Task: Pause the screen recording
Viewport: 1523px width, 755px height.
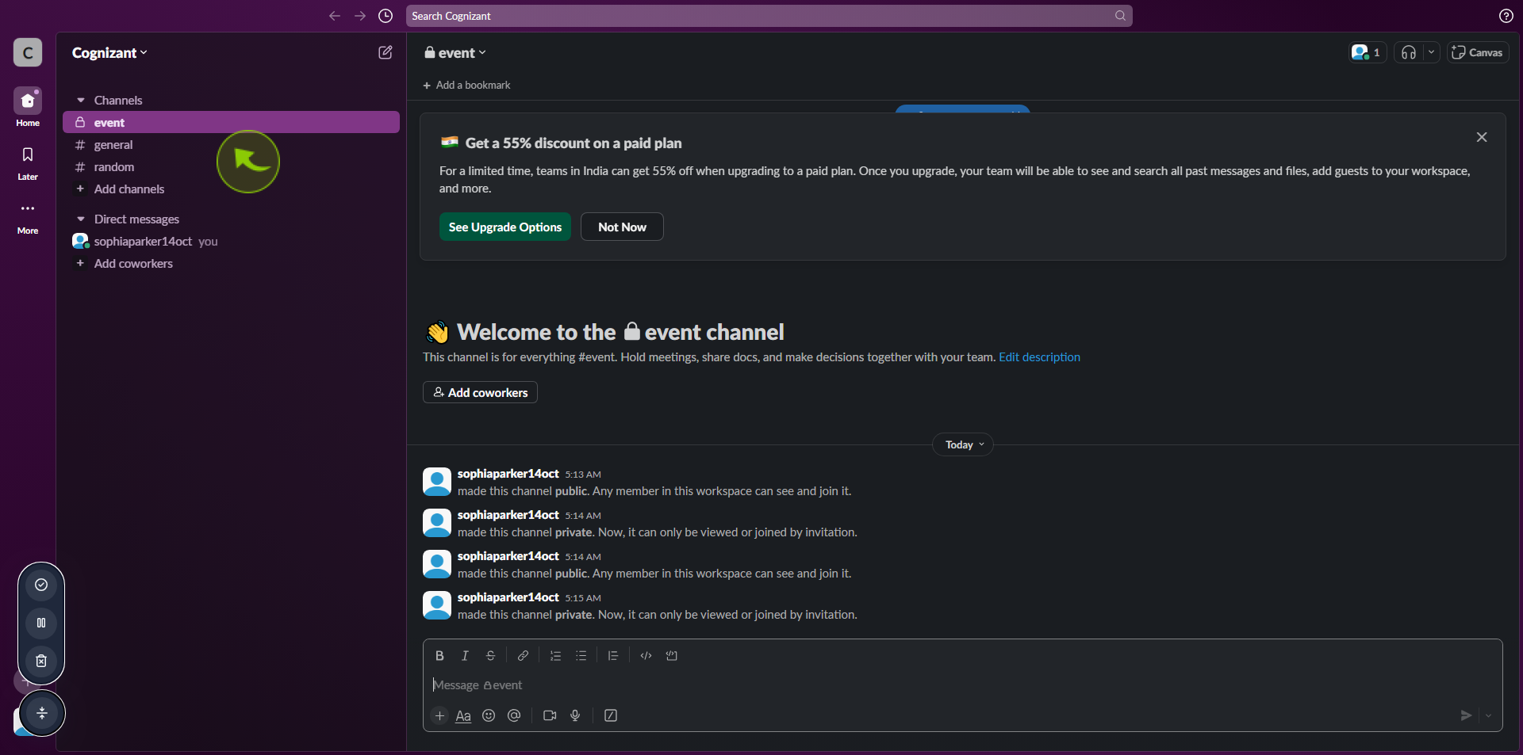Action: [41, 623]
